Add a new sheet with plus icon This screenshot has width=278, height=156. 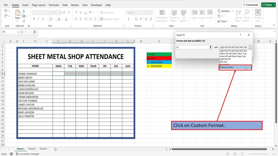55,149
